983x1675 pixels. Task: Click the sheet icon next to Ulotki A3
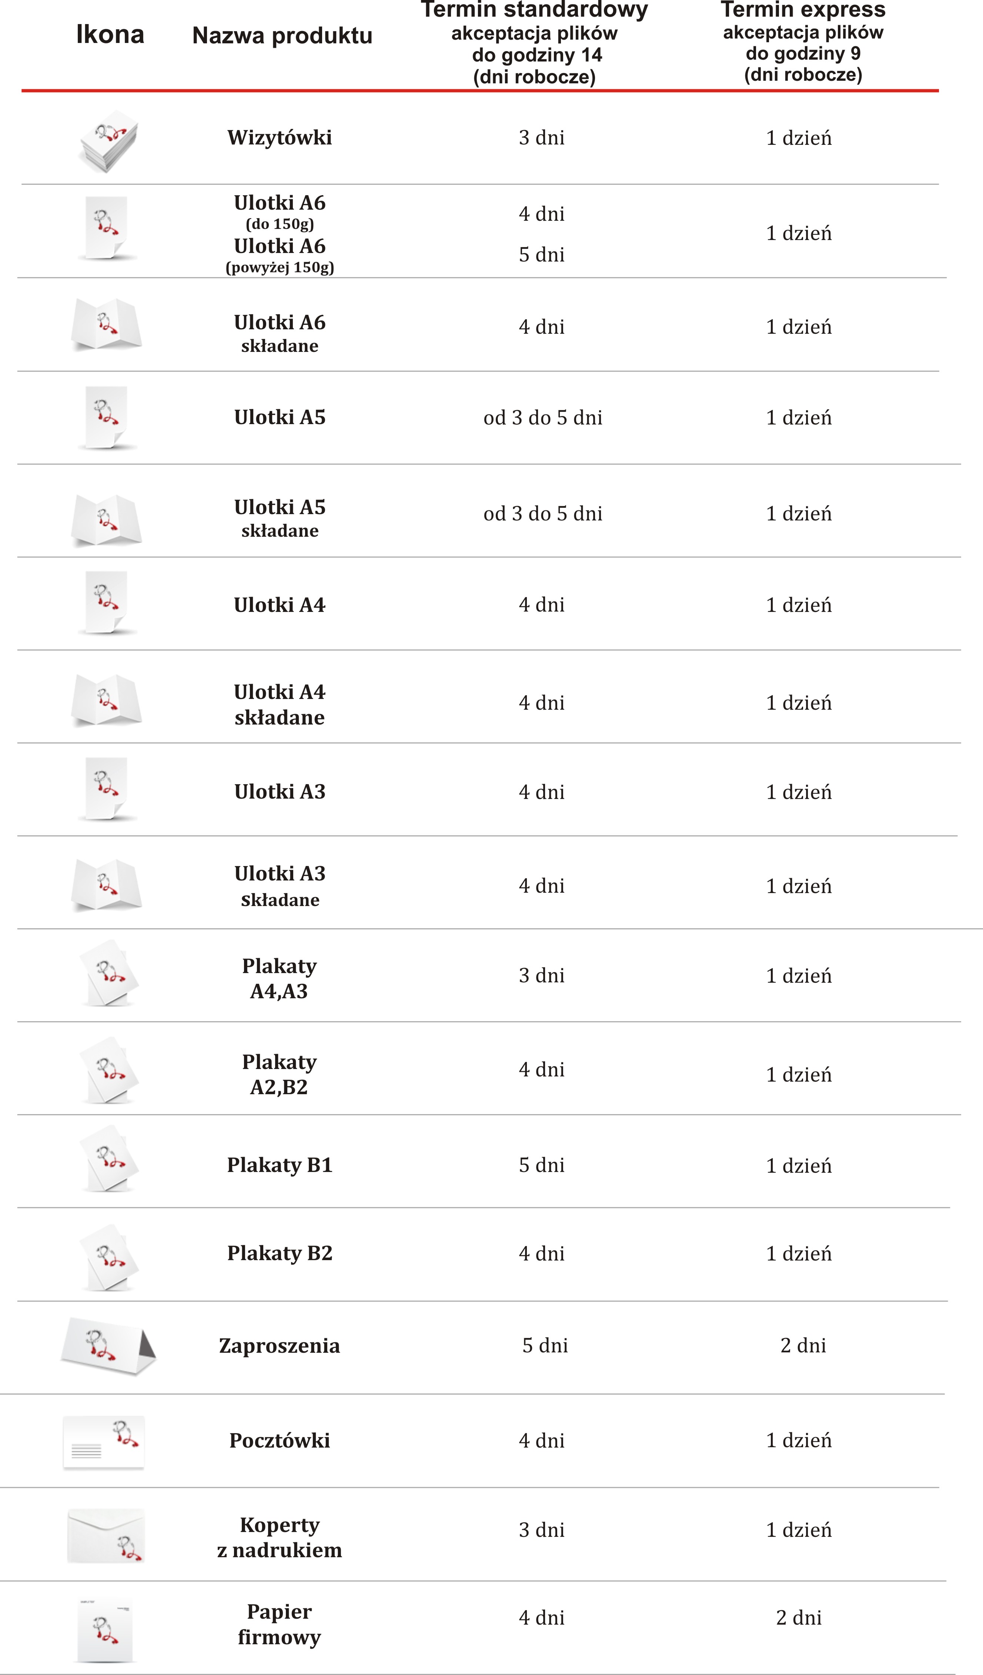click(107, 789)
